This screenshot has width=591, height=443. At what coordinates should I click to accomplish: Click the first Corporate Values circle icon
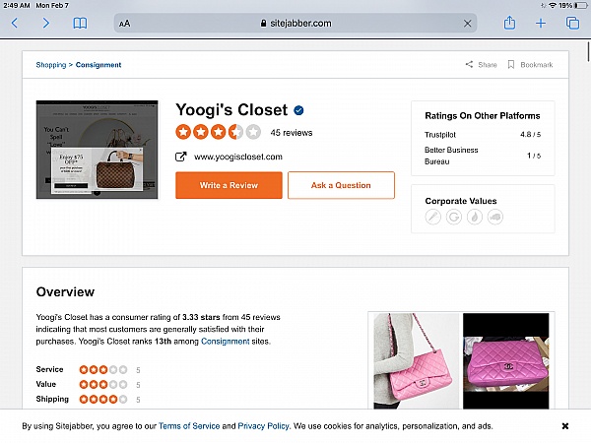[x=432, y=218]
